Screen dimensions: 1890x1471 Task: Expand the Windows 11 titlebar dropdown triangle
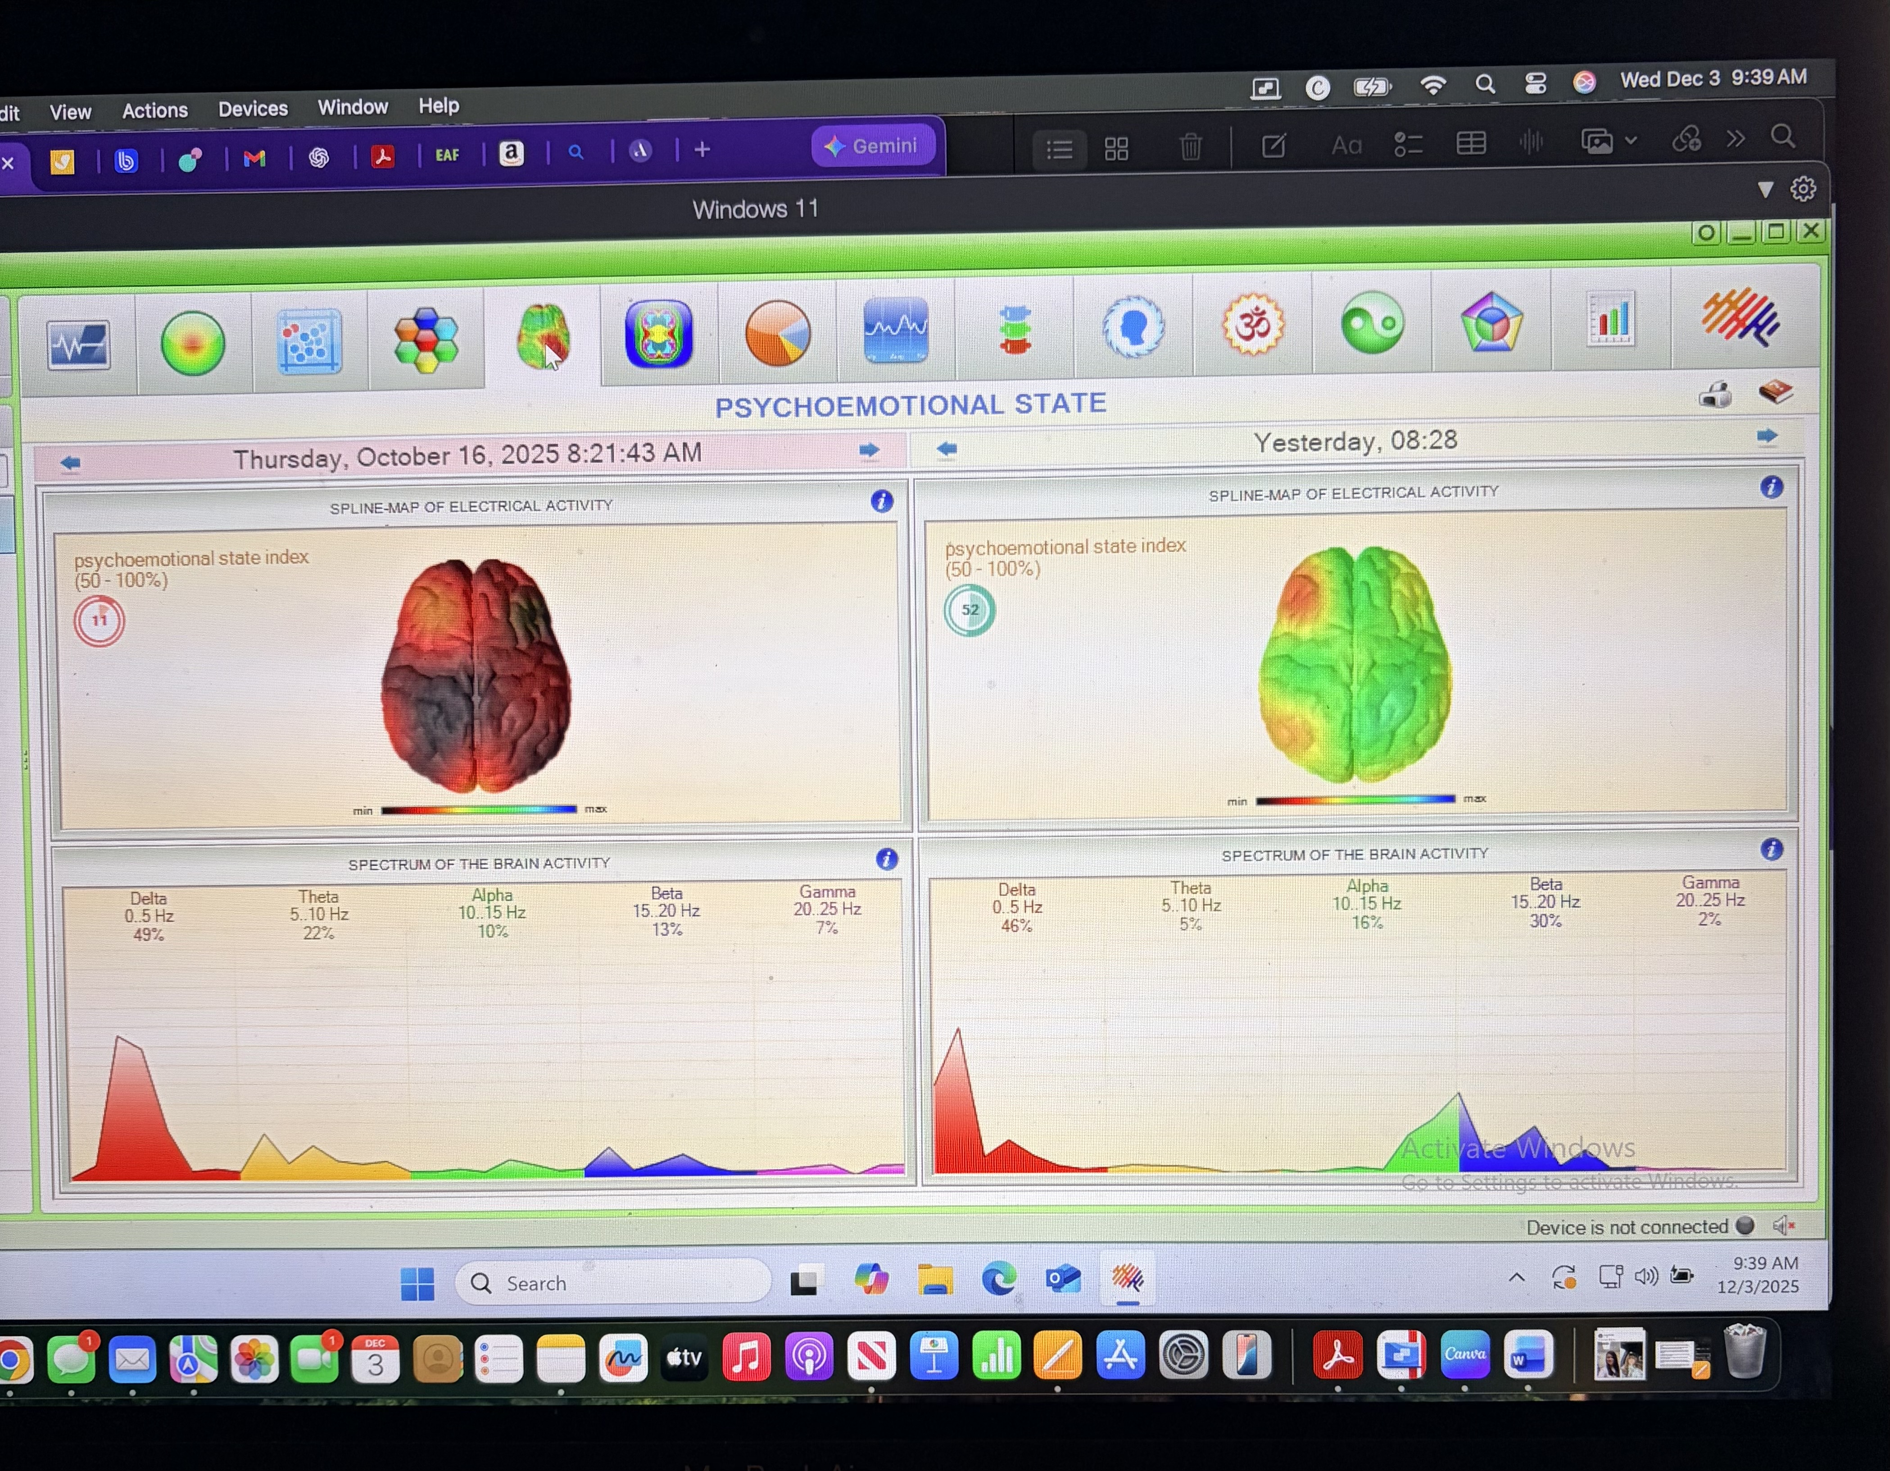click(1765, 190)
